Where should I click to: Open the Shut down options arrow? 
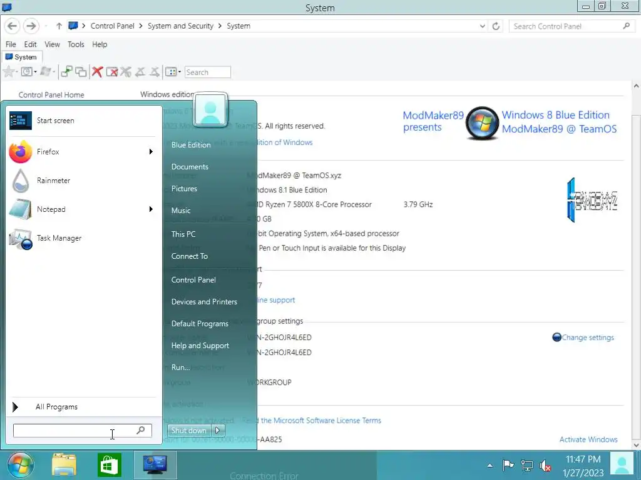(217, 430)
